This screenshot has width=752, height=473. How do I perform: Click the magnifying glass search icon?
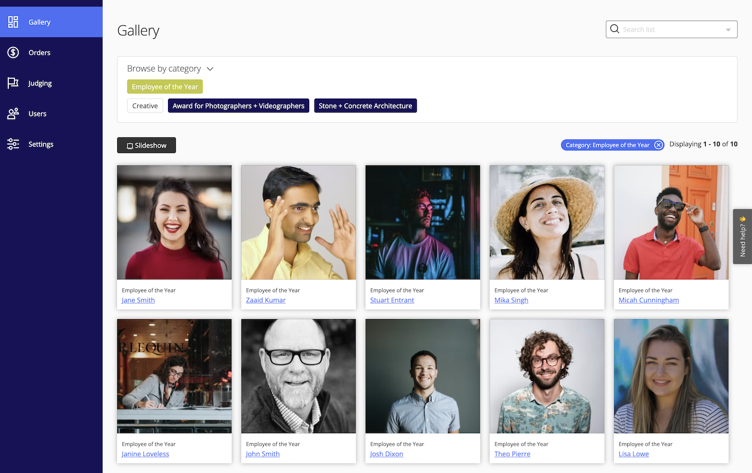[615, 29]
